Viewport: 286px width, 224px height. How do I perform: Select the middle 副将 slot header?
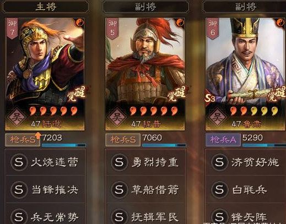tap(145, 7)
